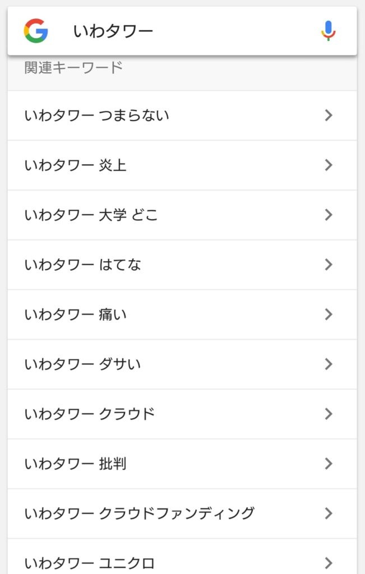The width and height of the screenshot is (365, 574).
Task: Tap the chevron icon beside 批判 row
Action: 329,464
